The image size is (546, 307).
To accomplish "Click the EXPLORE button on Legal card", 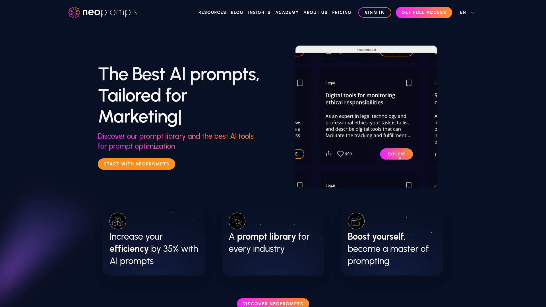I will click(396, 154).
